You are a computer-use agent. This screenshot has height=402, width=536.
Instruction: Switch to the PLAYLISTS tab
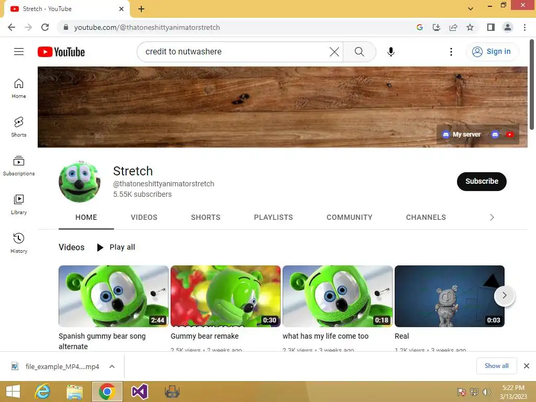[273, 217]
